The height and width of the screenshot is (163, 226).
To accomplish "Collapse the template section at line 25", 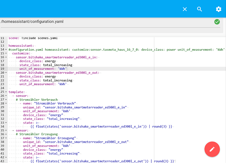I will point(6,92).
